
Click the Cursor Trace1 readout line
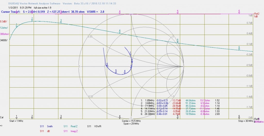[53, 12]
